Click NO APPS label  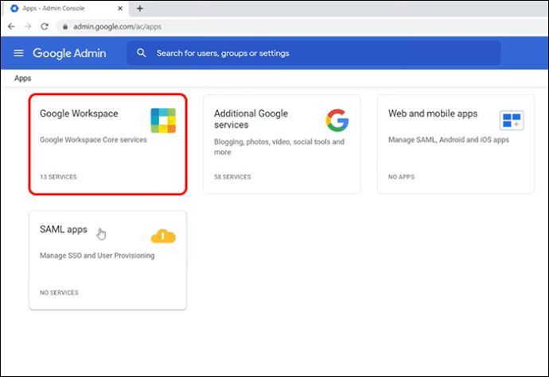[x=401, y=177]
